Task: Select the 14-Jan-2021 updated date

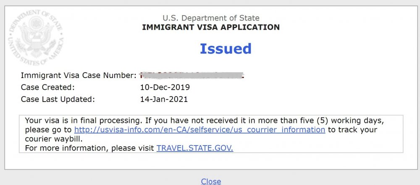Action: (x=164, y=99)
